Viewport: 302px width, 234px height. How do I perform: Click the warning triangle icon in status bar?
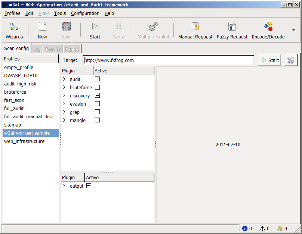coord(262,228)
